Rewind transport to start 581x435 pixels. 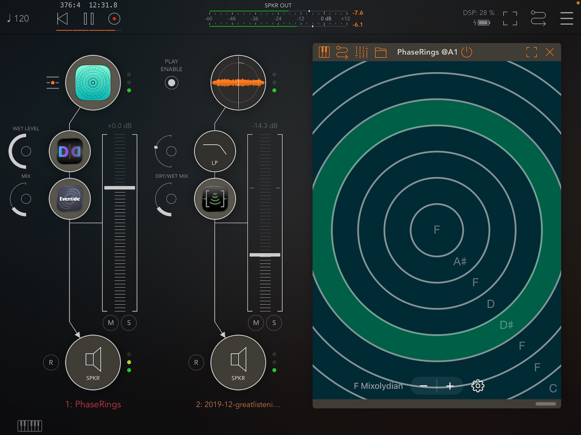click(62, 18)
